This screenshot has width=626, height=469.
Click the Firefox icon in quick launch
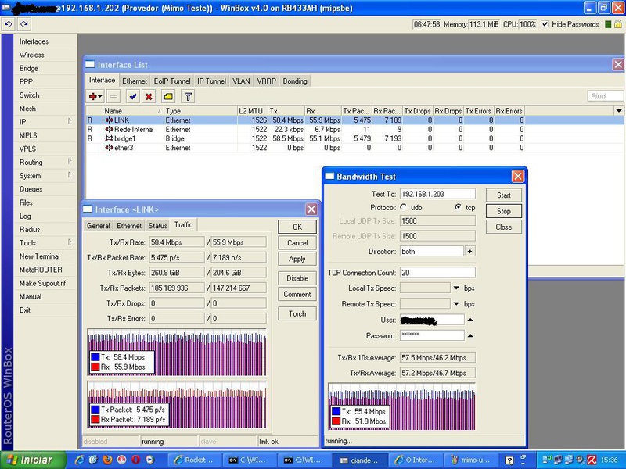point(107,460)
